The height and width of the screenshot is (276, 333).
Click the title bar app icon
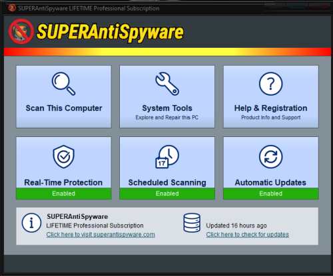point(12,8)
